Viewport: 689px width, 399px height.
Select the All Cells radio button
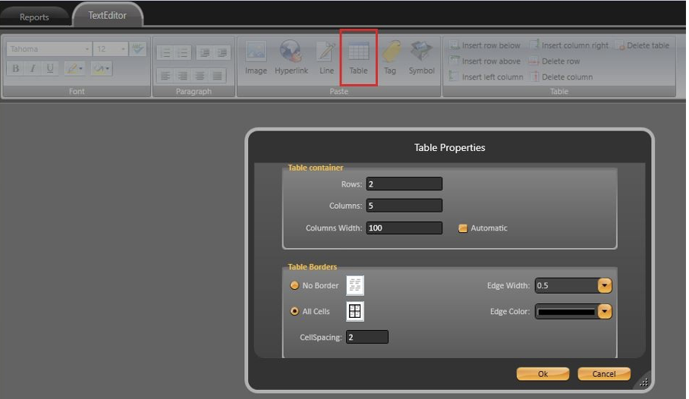click(x=294, y=312)
